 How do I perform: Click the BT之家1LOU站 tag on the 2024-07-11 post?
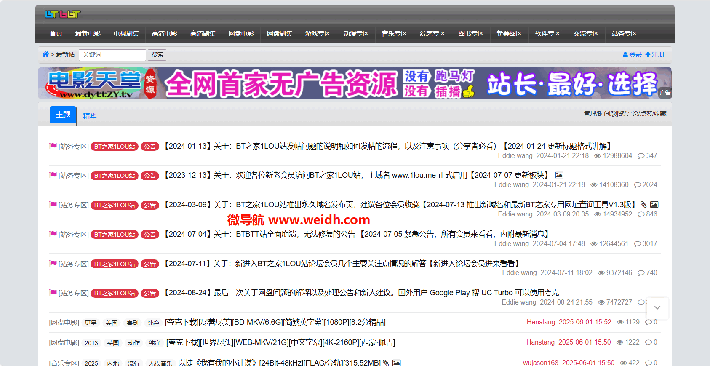115,264
